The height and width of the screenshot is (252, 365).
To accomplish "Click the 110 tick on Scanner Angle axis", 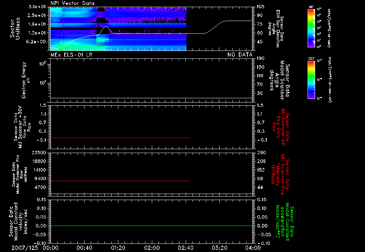I will 261,76.
